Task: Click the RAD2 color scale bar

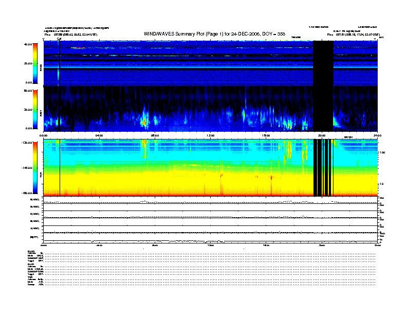Action: [35, 63]
